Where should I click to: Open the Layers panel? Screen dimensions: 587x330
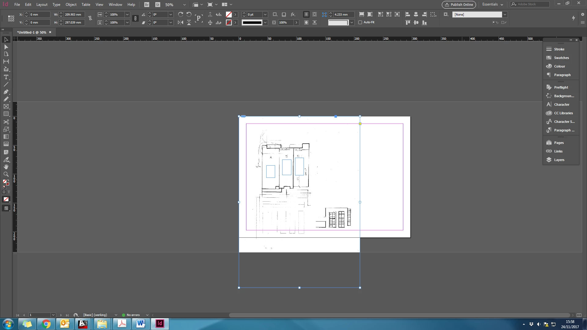click(x=559, y=160)
